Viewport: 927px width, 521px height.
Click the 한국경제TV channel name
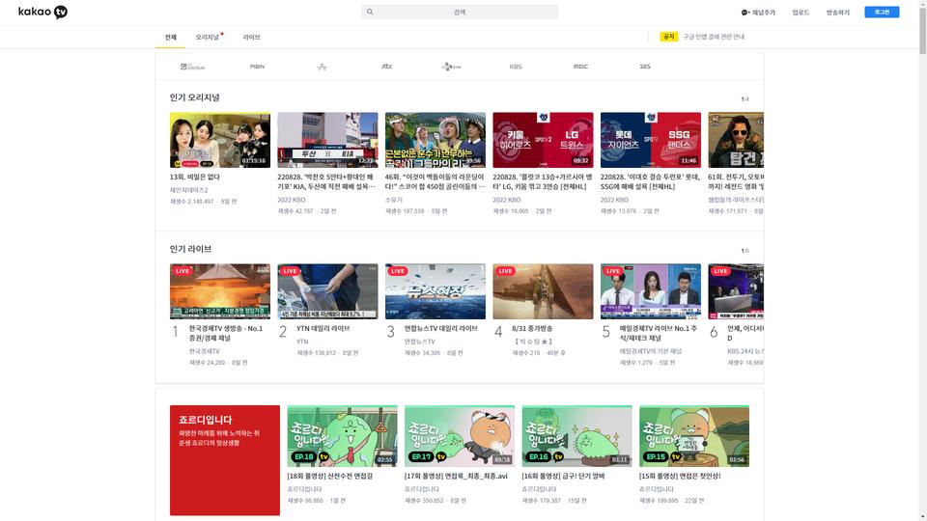205,351
